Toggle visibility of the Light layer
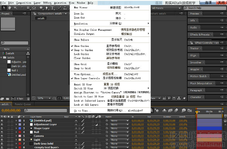The height and width of the screenshot is (149, 227). point(2,140)
